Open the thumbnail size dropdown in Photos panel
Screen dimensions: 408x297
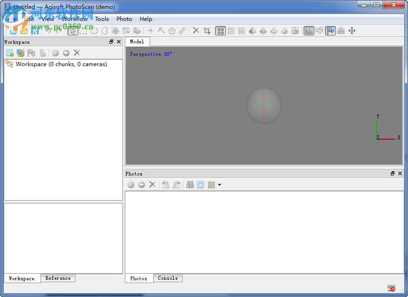coord(219,185)
